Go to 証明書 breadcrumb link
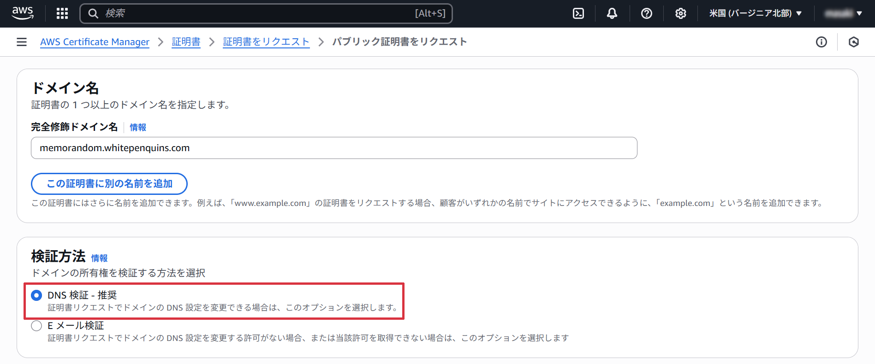Screen dimensions: 875x364 click(186, 42)
